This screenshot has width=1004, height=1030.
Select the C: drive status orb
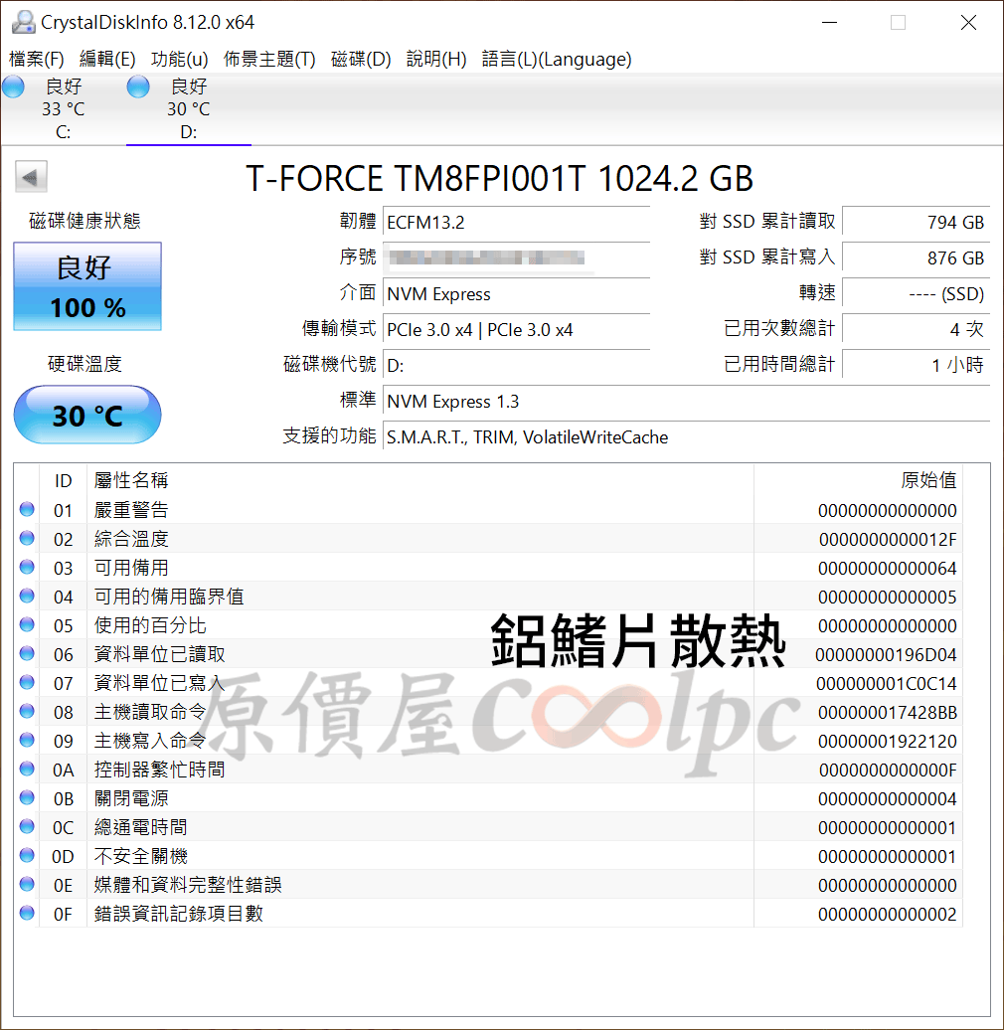13,86
